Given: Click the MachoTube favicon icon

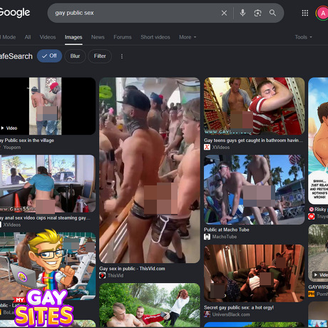Looking at the screenshot, I should (x=207, y=237).
